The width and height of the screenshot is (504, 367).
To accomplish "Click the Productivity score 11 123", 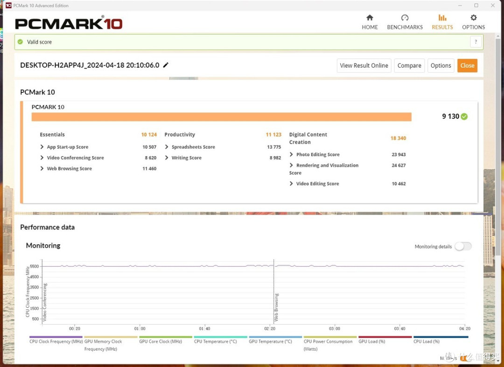I will click(273, 134).
